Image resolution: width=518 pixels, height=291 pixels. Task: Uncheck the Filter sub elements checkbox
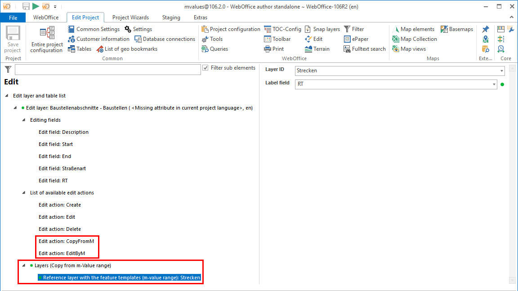[x=205, y=68]
